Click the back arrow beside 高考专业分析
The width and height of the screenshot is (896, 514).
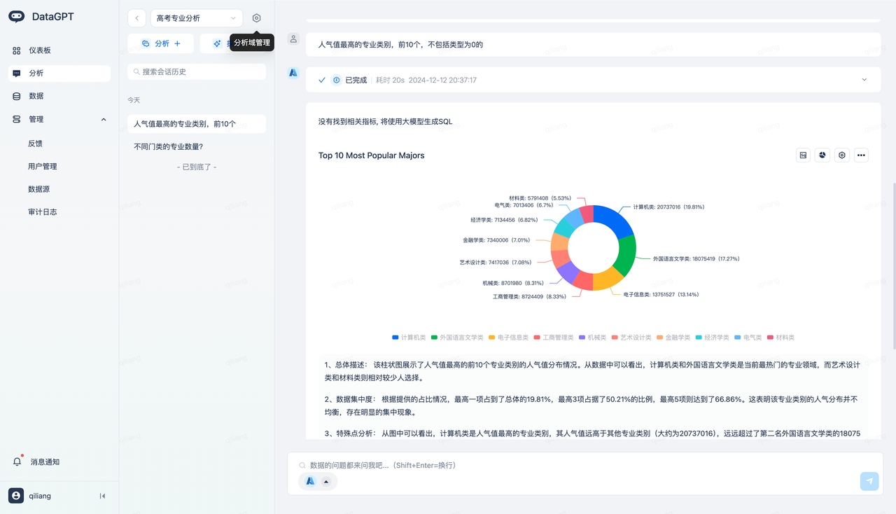[137, 18]
